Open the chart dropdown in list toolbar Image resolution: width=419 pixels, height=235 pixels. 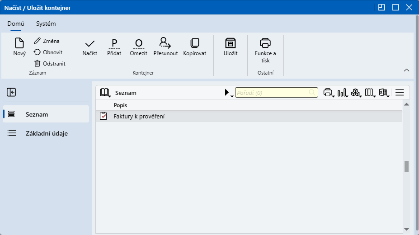[x=343, y=93]
